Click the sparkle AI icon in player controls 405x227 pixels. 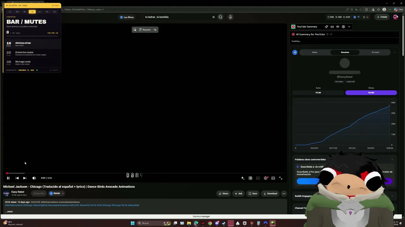click(x=243, y=178)
